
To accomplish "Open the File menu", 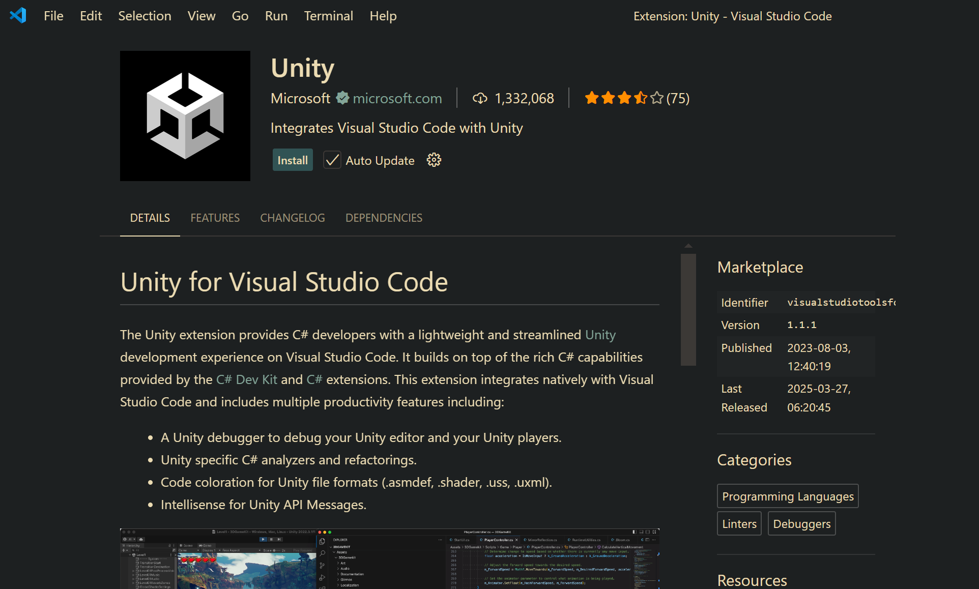I will (x=53, y=16).
